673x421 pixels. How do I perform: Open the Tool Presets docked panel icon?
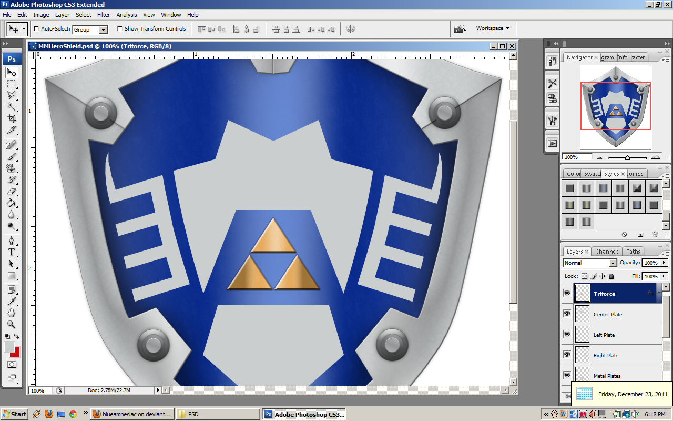click(552, 84)
